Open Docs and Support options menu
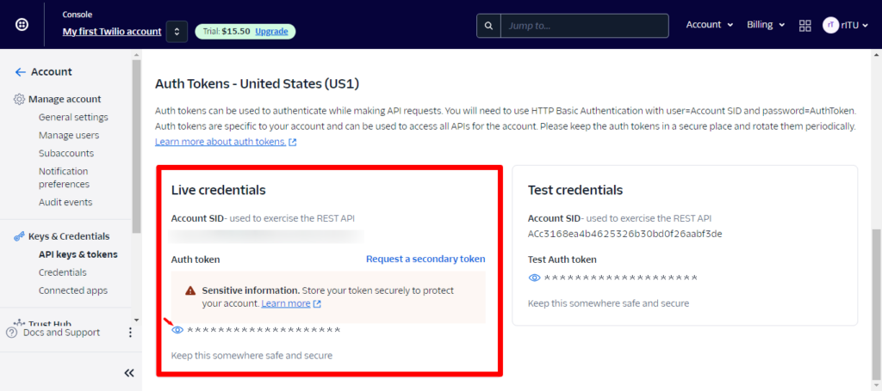This screenshot has height=391, width=882. pyautogui.click(x=131, y=333)
